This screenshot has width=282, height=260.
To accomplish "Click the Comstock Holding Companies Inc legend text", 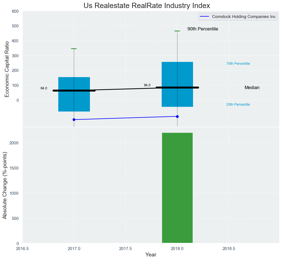I will [244, 17].
